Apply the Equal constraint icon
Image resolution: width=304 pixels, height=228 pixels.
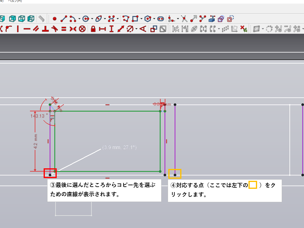pos(64,29)
